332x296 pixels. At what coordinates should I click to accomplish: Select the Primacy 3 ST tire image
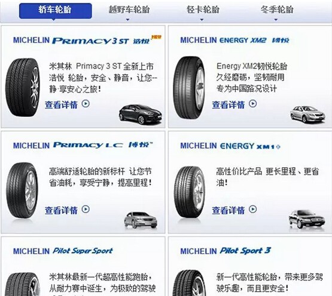(23, 88)
